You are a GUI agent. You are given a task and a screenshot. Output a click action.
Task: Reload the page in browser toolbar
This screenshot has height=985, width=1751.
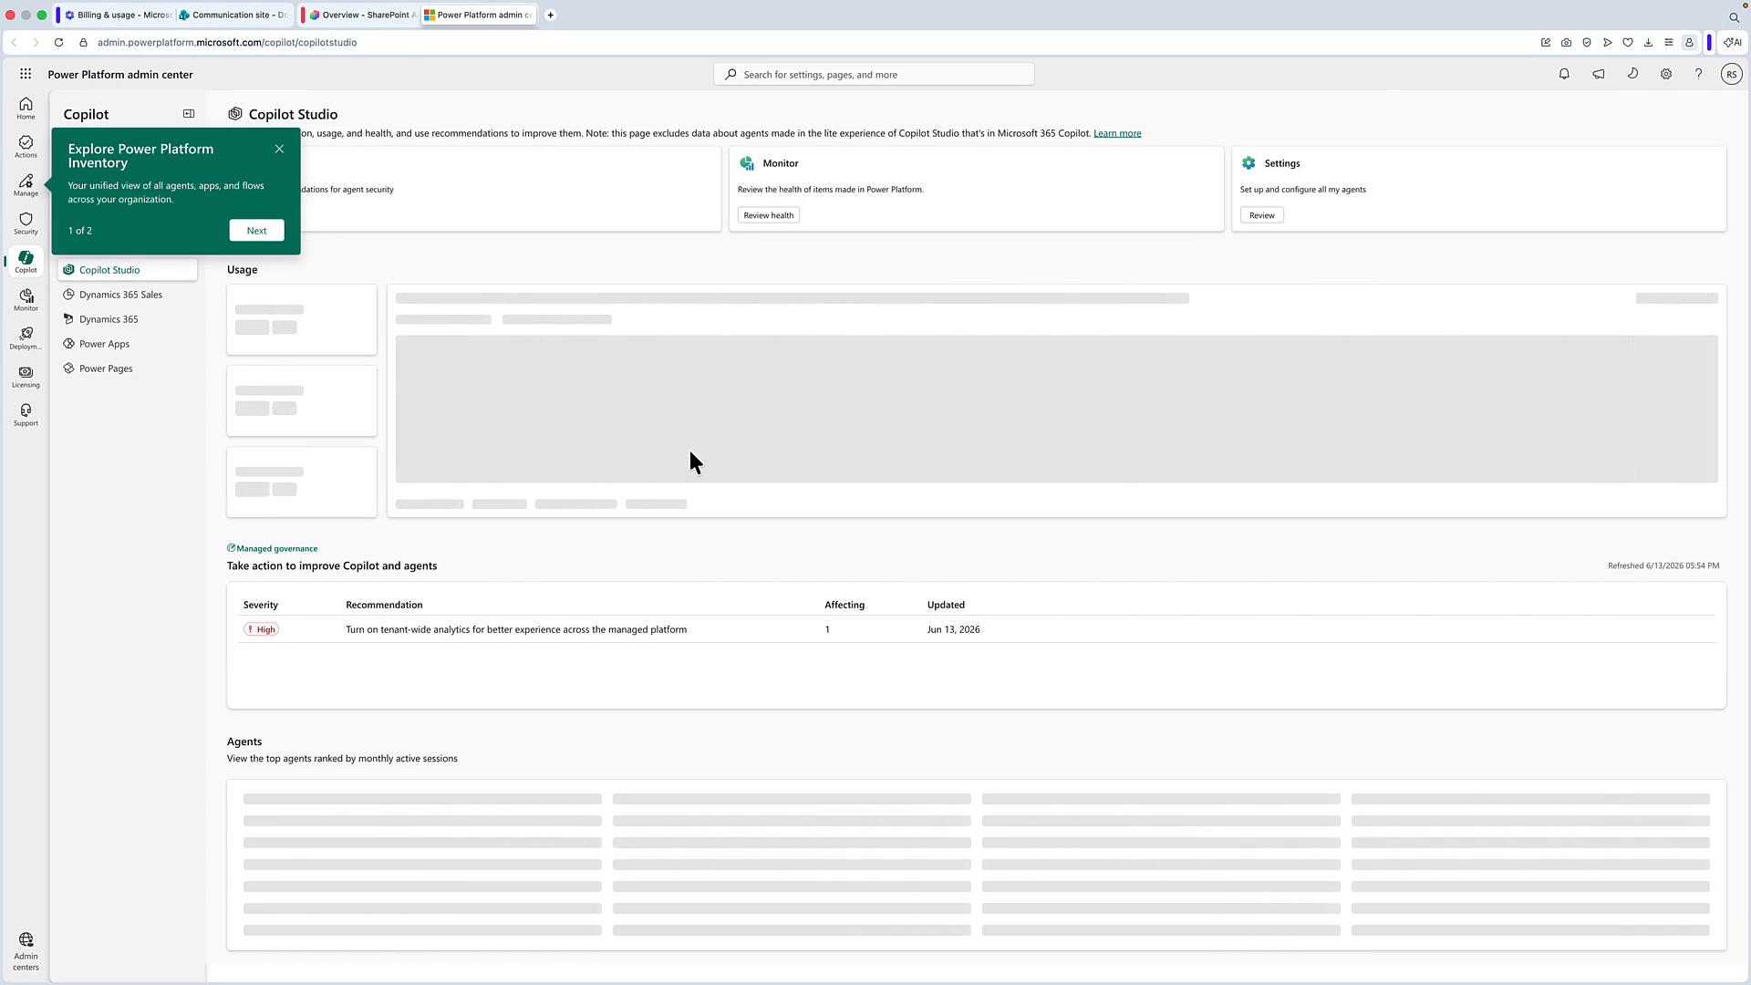pyautogui.click(x=58, y=43)
